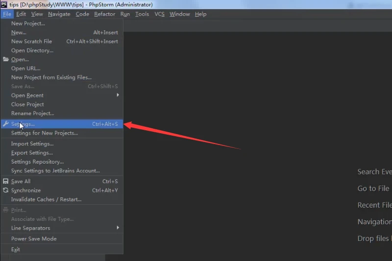Toggle Power Save Mode
392x261 pixels.
click(62, 239)
